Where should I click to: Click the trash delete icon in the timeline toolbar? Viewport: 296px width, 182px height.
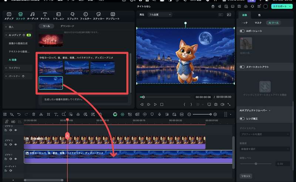click(34, 114)
